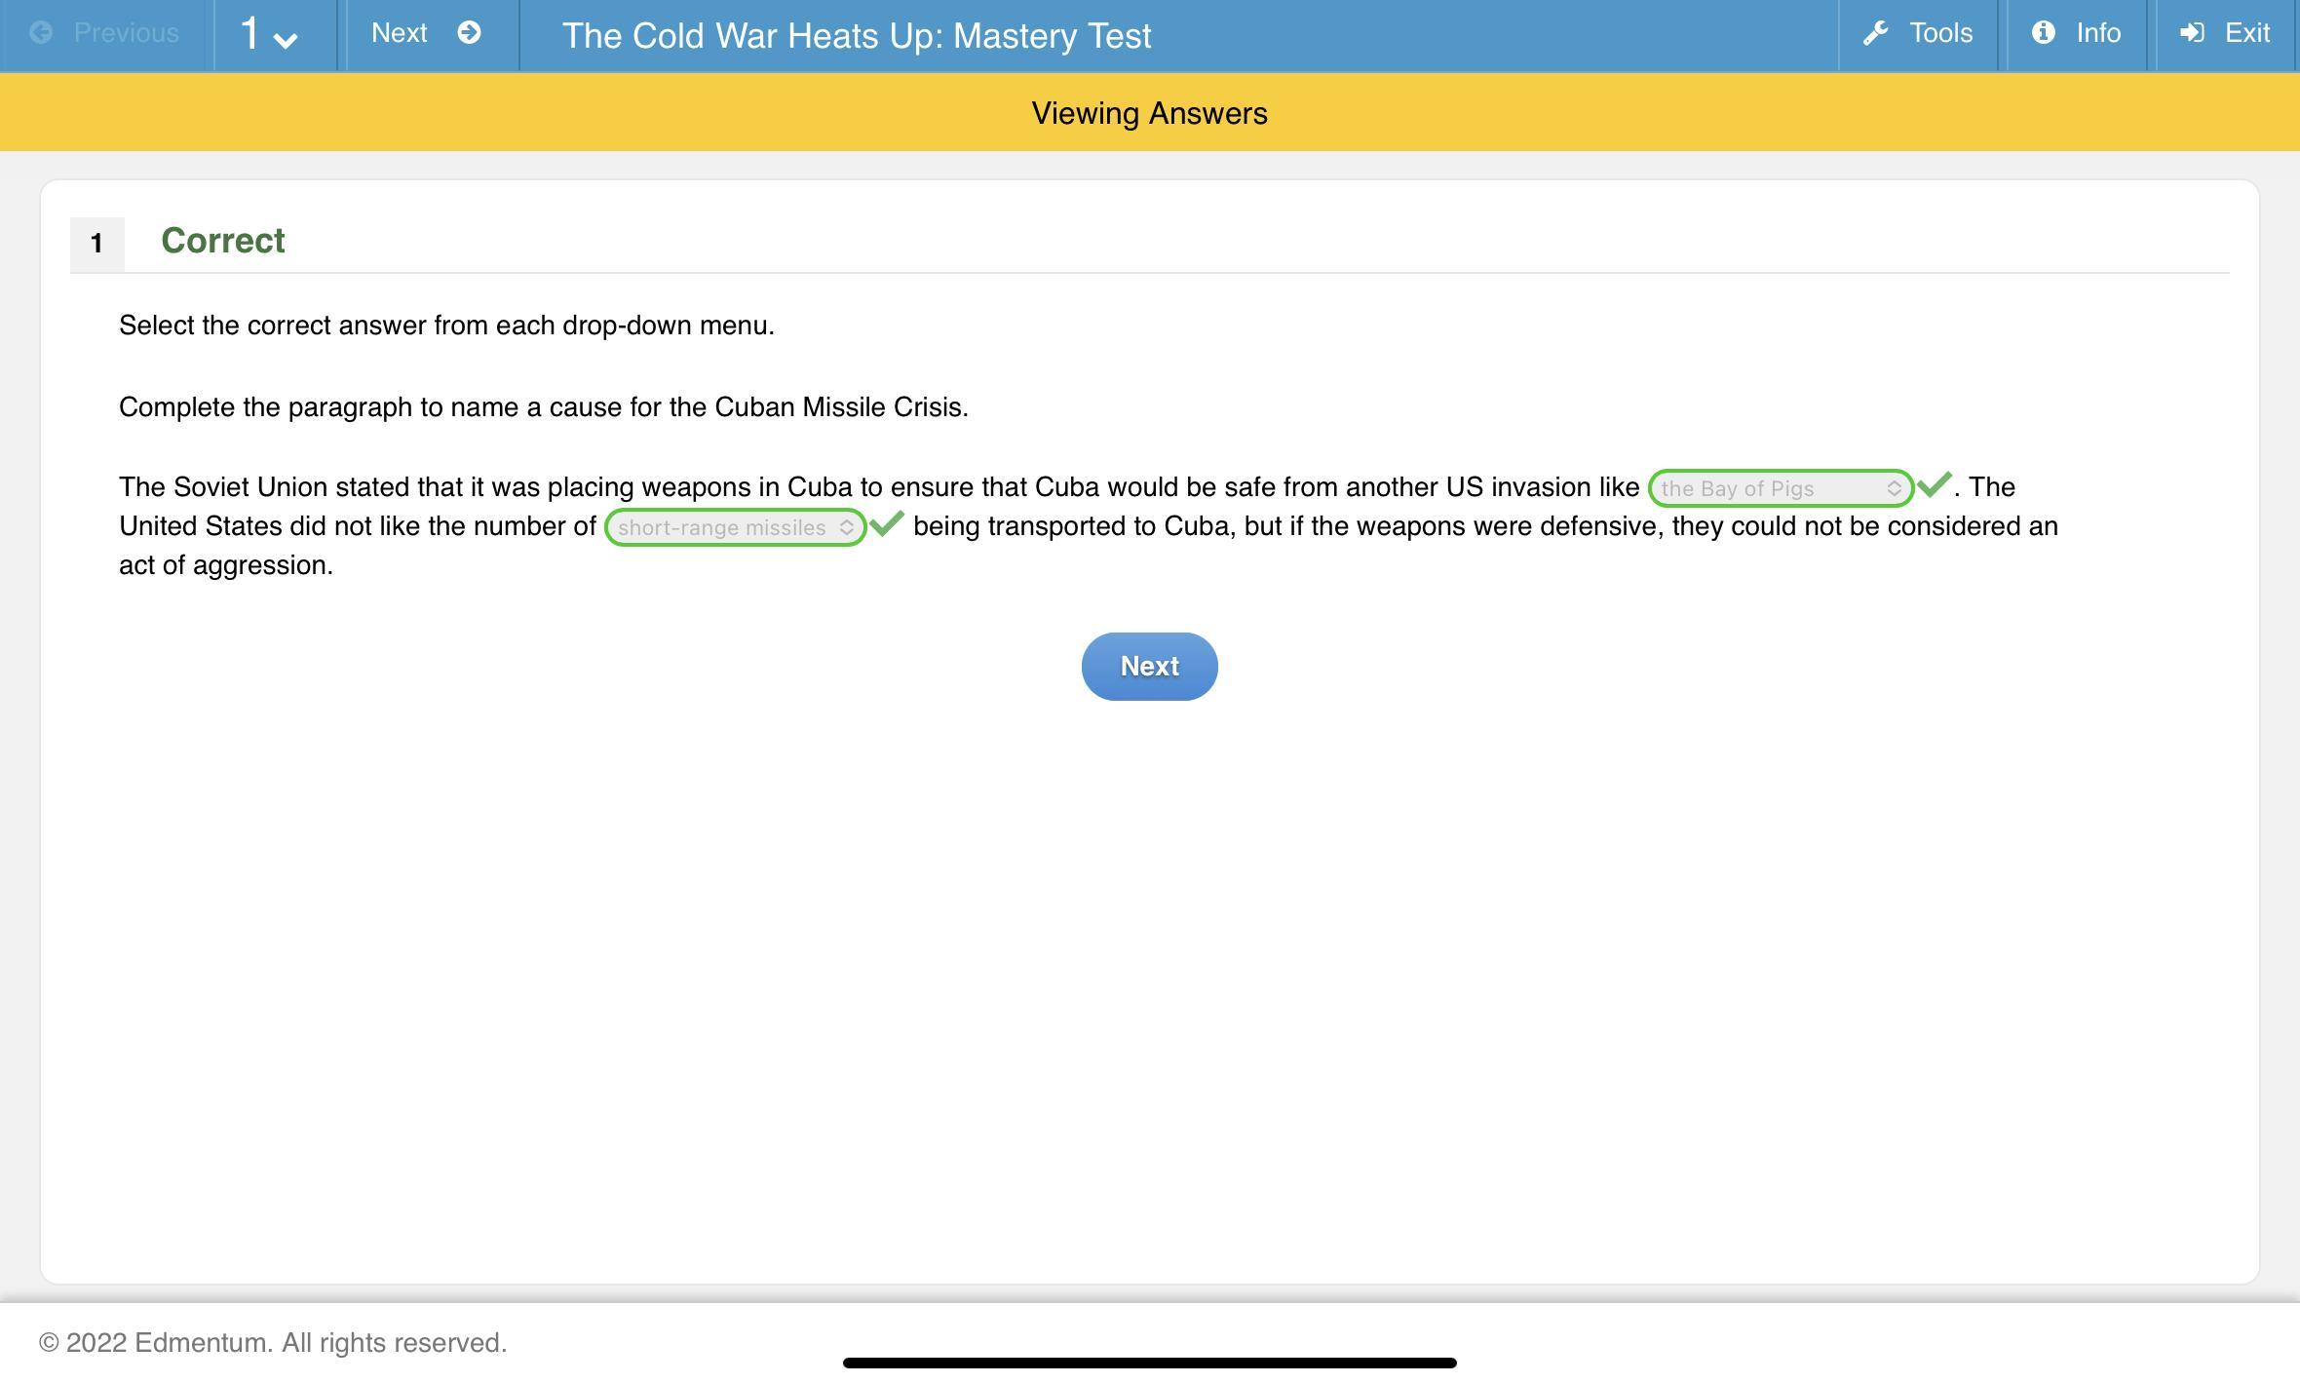2300x1383 pixels.
Task: Click the Tools wrench icon
Action: pos(1876,34)
